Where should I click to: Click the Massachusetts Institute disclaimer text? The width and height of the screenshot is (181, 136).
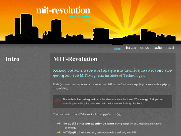[113, 101]
